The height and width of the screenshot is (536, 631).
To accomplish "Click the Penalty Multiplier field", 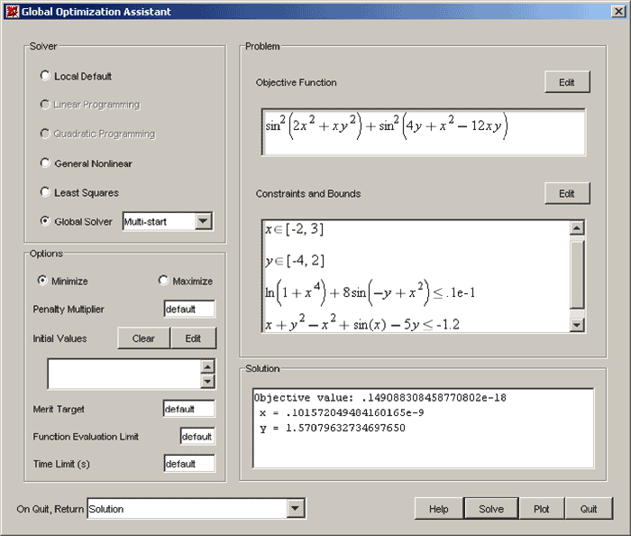I will [x=189, y=309].
